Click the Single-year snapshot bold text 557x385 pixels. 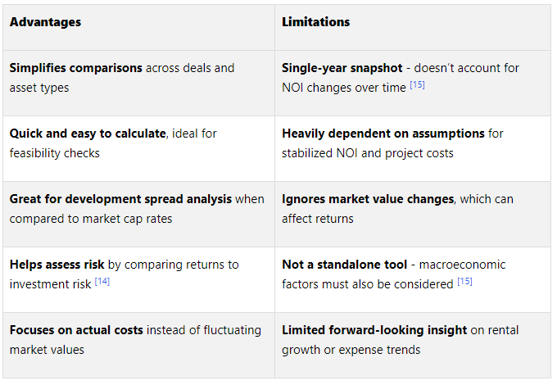tap(342, 68)
